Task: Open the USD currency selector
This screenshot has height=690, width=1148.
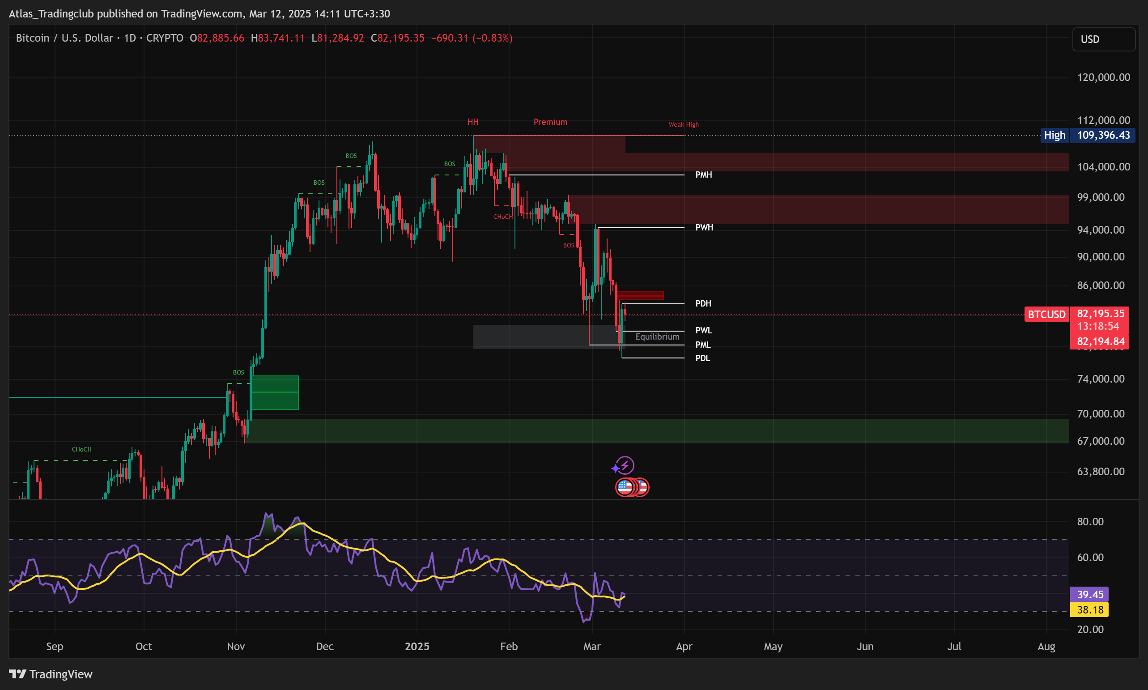Action: coord(1103,39)
